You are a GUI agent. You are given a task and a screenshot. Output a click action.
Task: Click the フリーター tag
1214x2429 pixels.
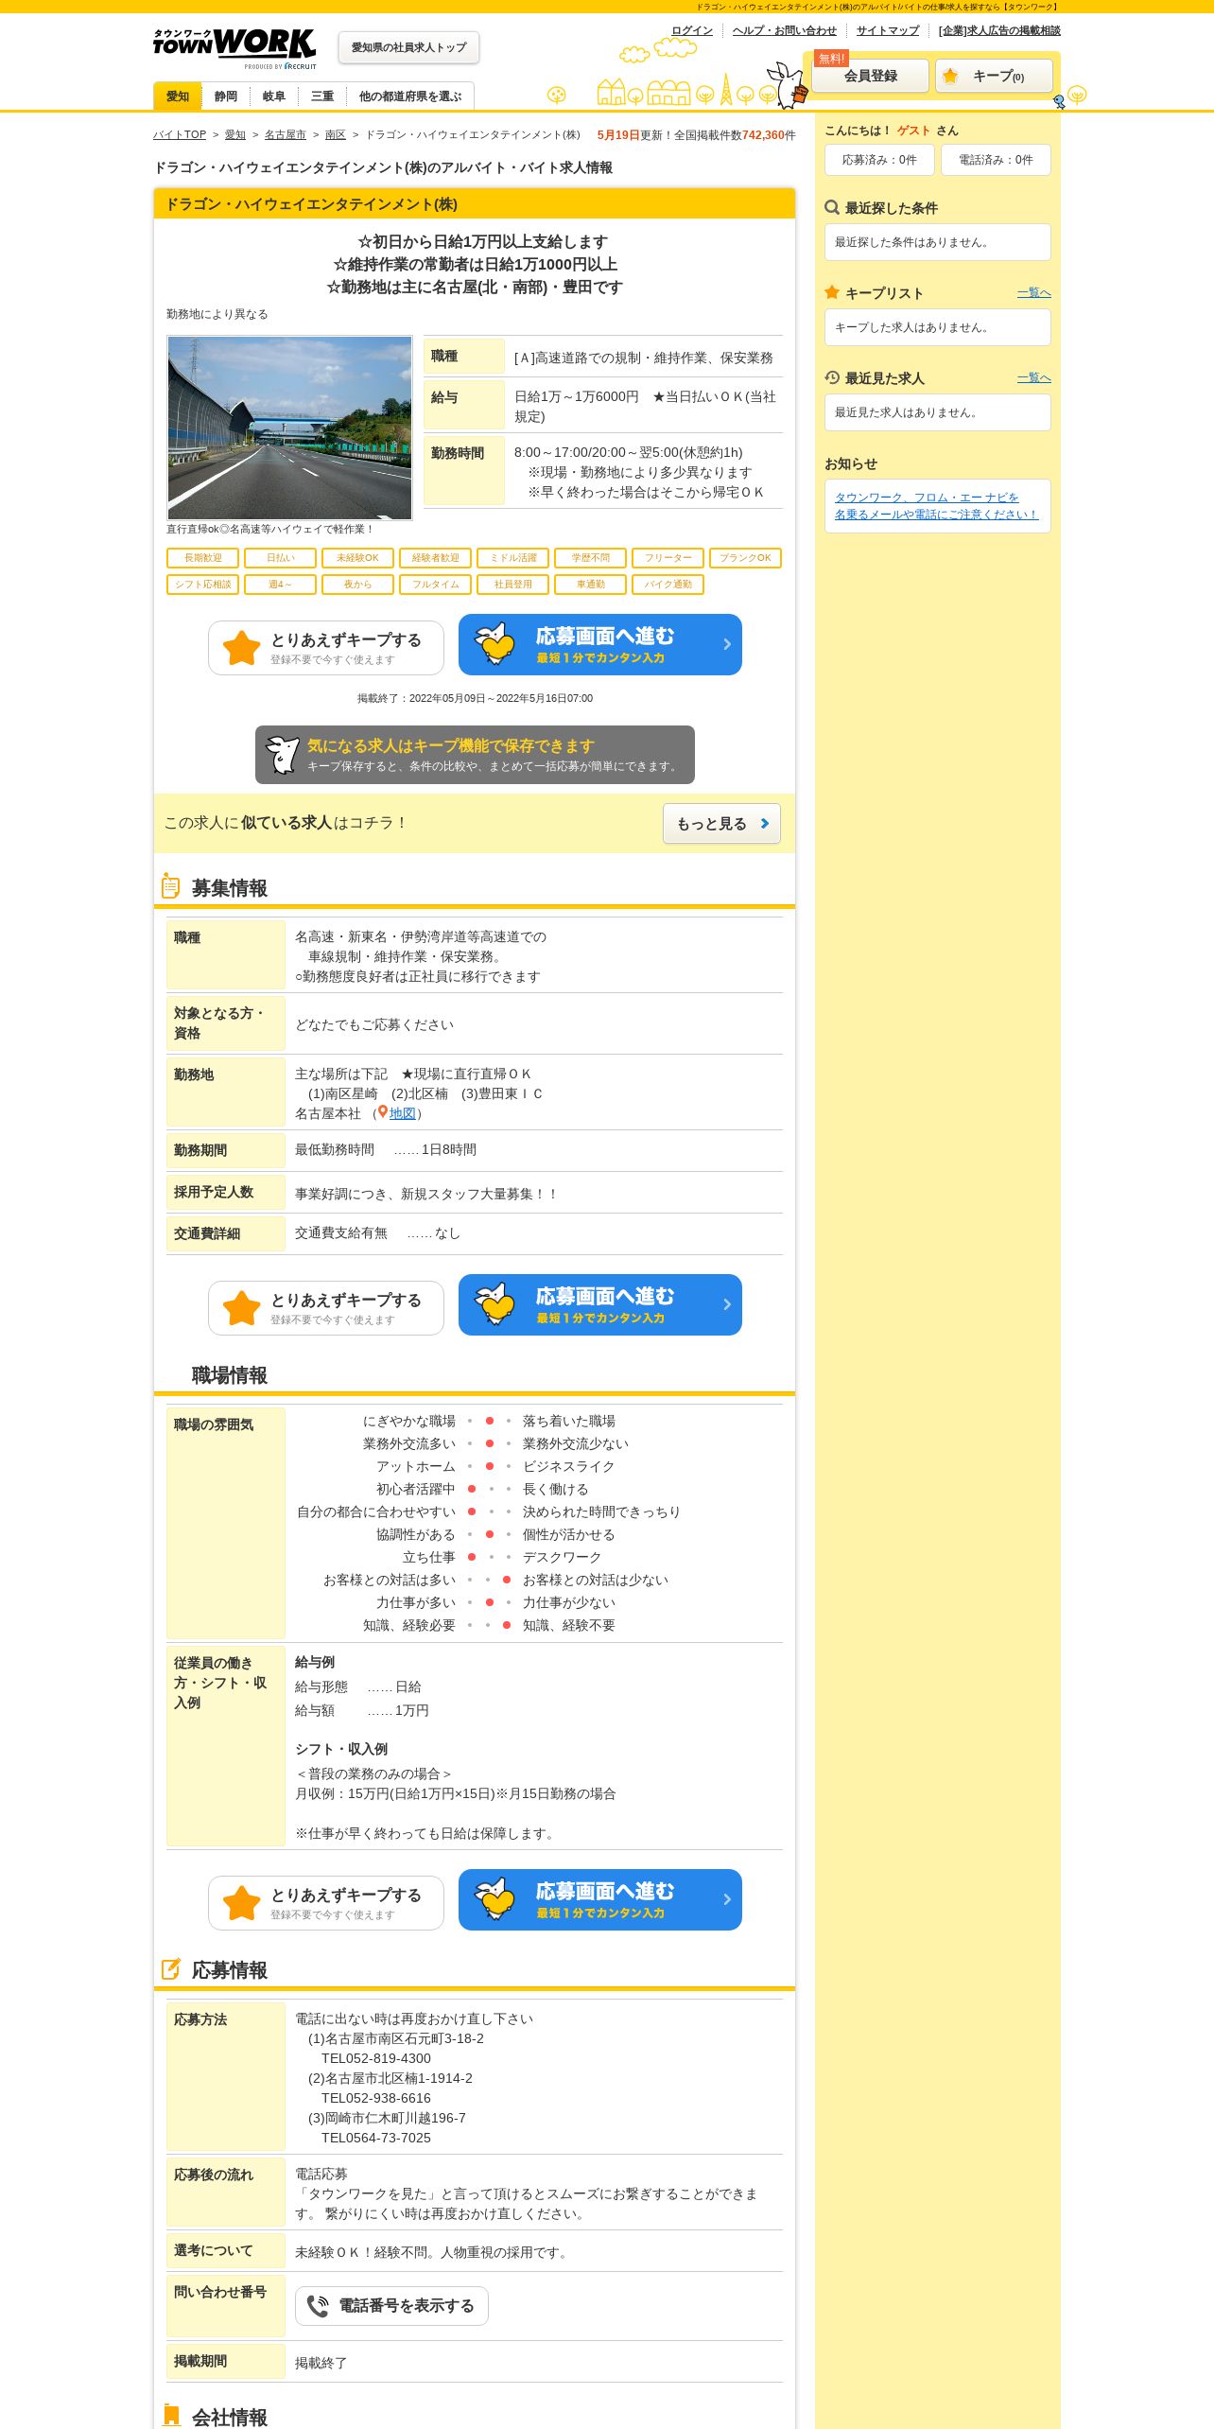pos(668,558)
